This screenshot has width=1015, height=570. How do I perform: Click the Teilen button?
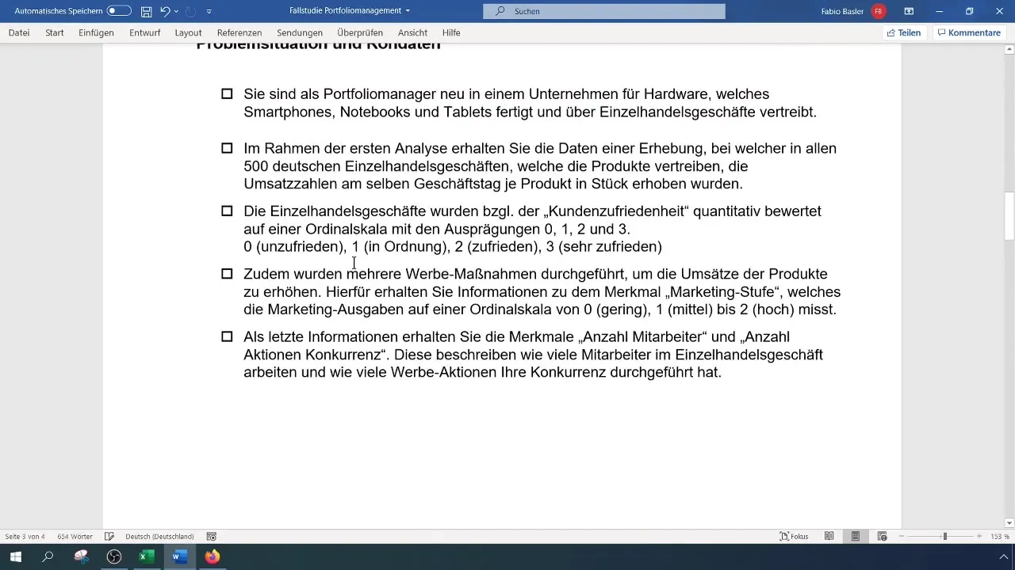(904, 32)
